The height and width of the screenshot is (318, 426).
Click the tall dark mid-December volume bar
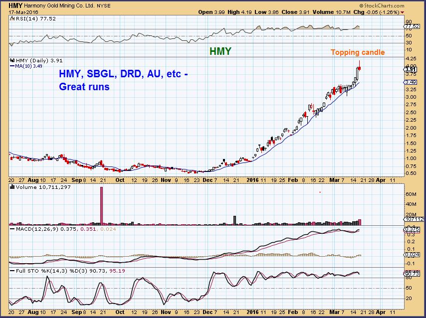[235, 220]
